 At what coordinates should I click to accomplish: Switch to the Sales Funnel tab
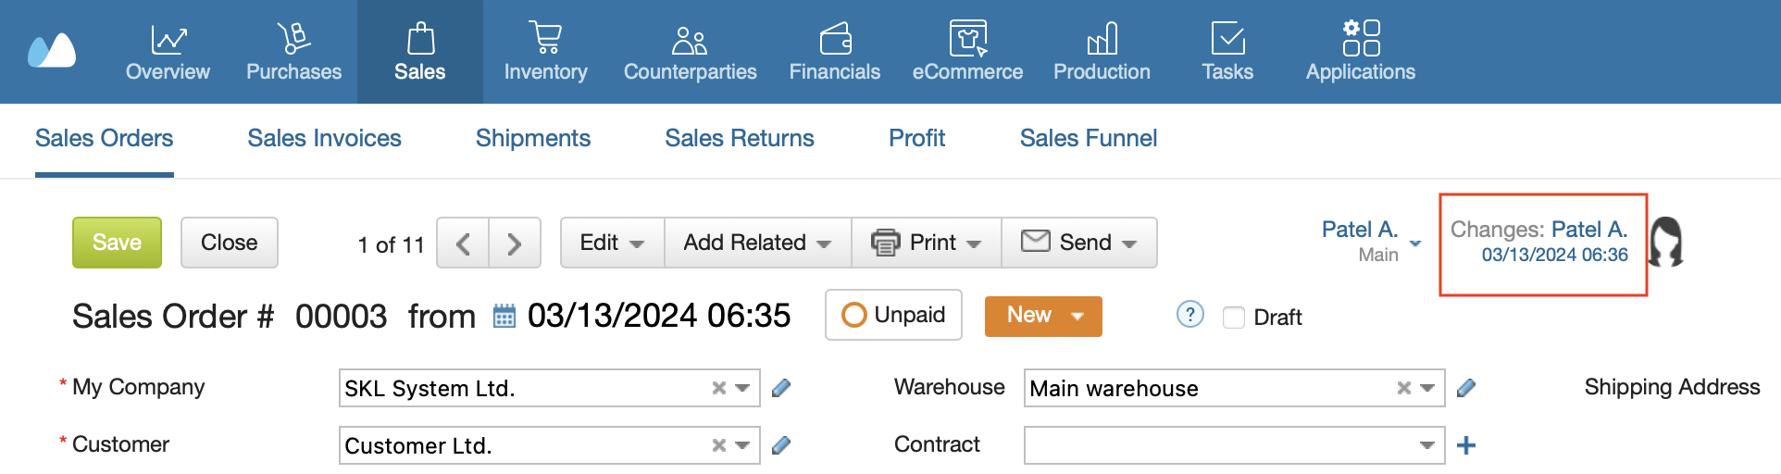click(x=1089, y=138)
